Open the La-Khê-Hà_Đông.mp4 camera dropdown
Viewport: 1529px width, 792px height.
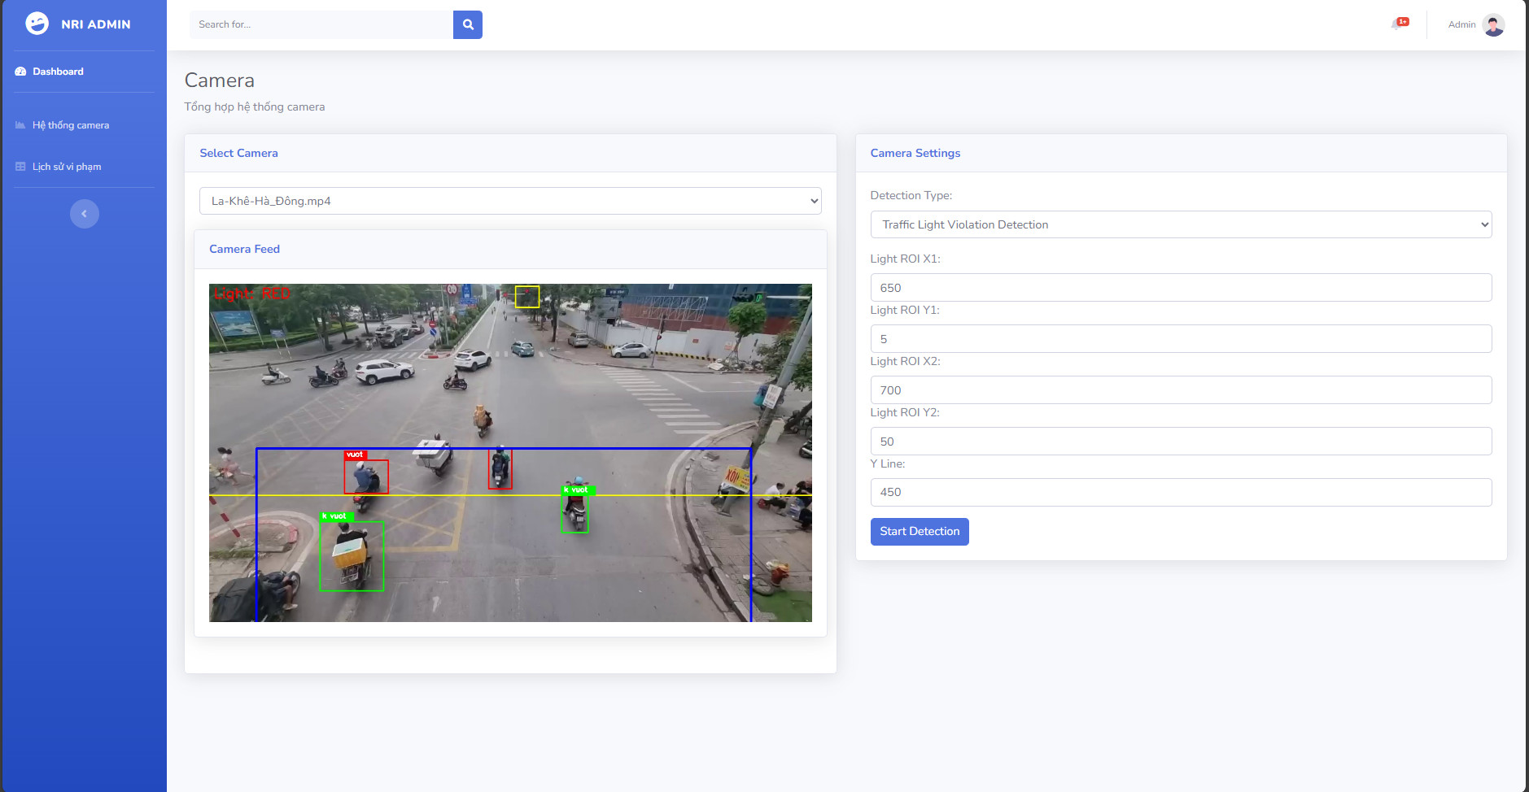510,201
